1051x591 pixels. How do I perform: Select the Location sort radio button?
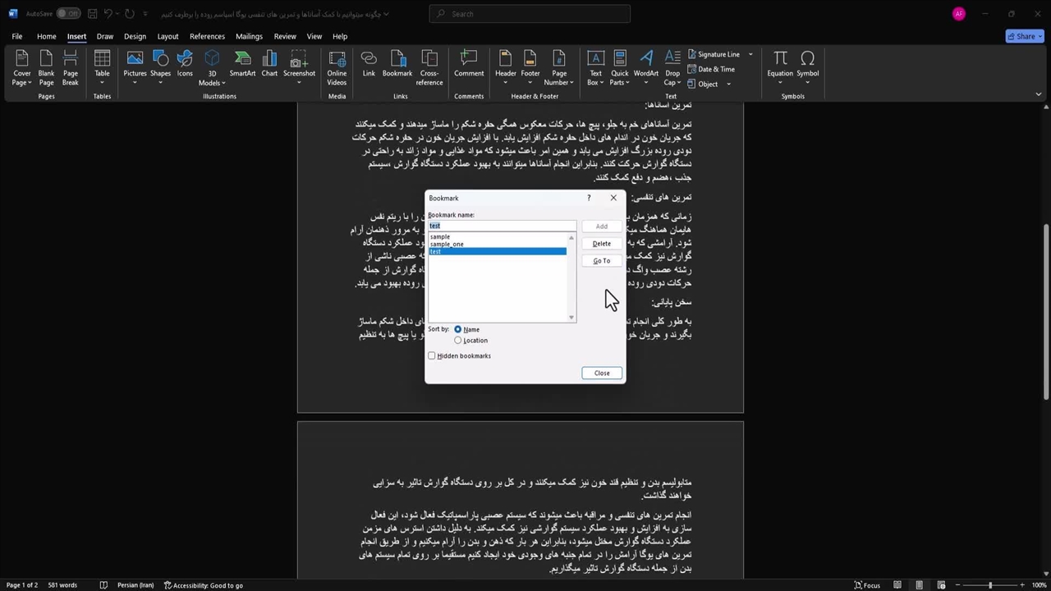[x=458, y=341]
